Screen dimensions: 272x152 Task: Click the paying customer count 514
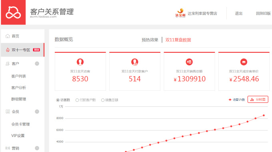[x=135, y=79]
